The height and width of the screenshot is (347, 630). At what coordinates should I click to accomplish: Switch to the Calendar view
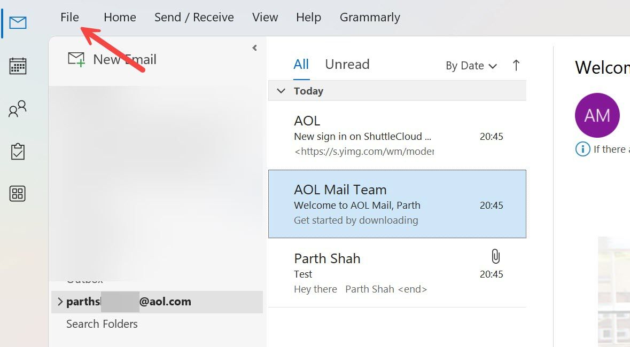(17, 66)
